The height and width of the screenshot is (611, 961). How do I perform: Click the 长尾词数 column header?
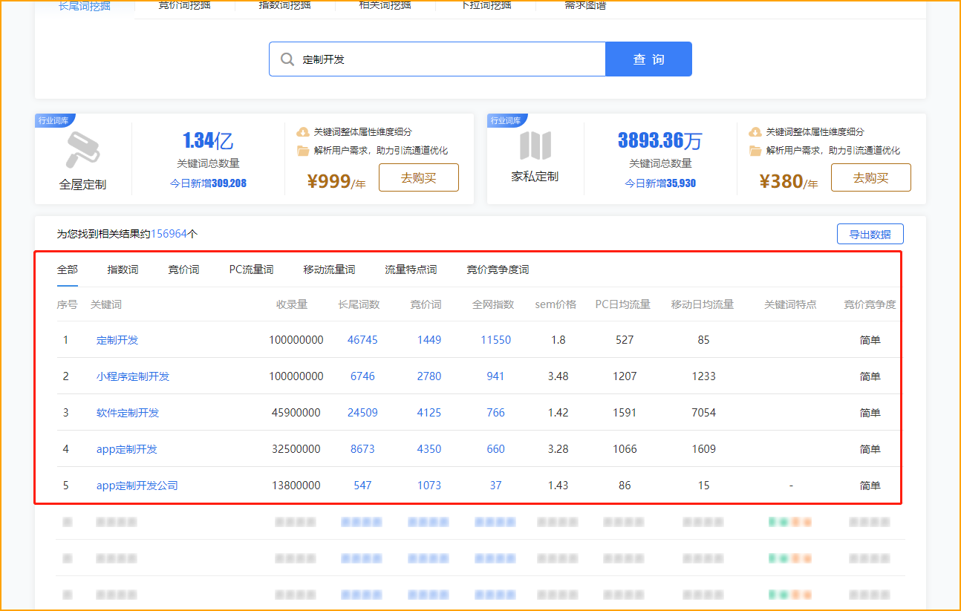(359, 304)
